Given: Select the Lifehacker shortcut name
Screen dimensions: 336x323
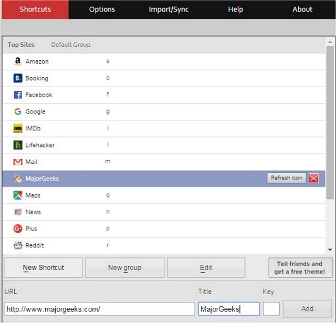Looking at the screenshot, I should click(x=40, y=145).
